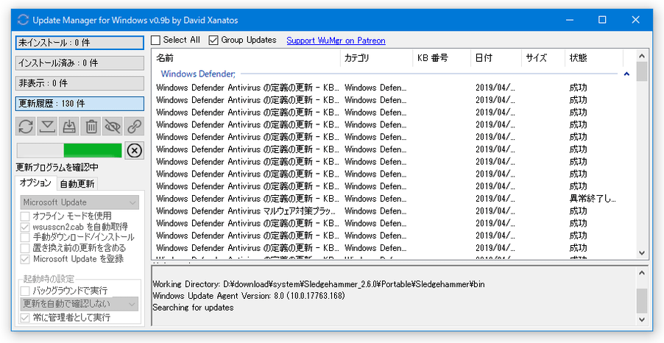Click update list scrollbar up arrow
The height and width of the screenshot is (343, 664).
[642, 55]
